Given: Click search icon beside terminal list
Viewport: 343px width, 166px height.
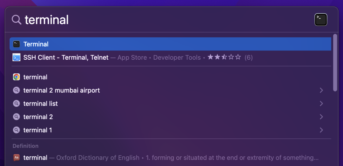Looking at the screenshot, I should point(16,104).
